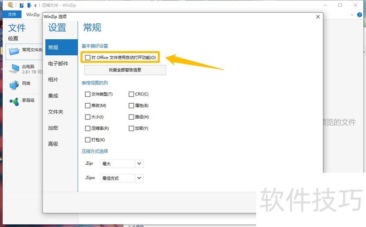Check the 文件类型(T) column checkbox
Screen dimensions: 366x227
pyautogui.click(x=87, y=94)
